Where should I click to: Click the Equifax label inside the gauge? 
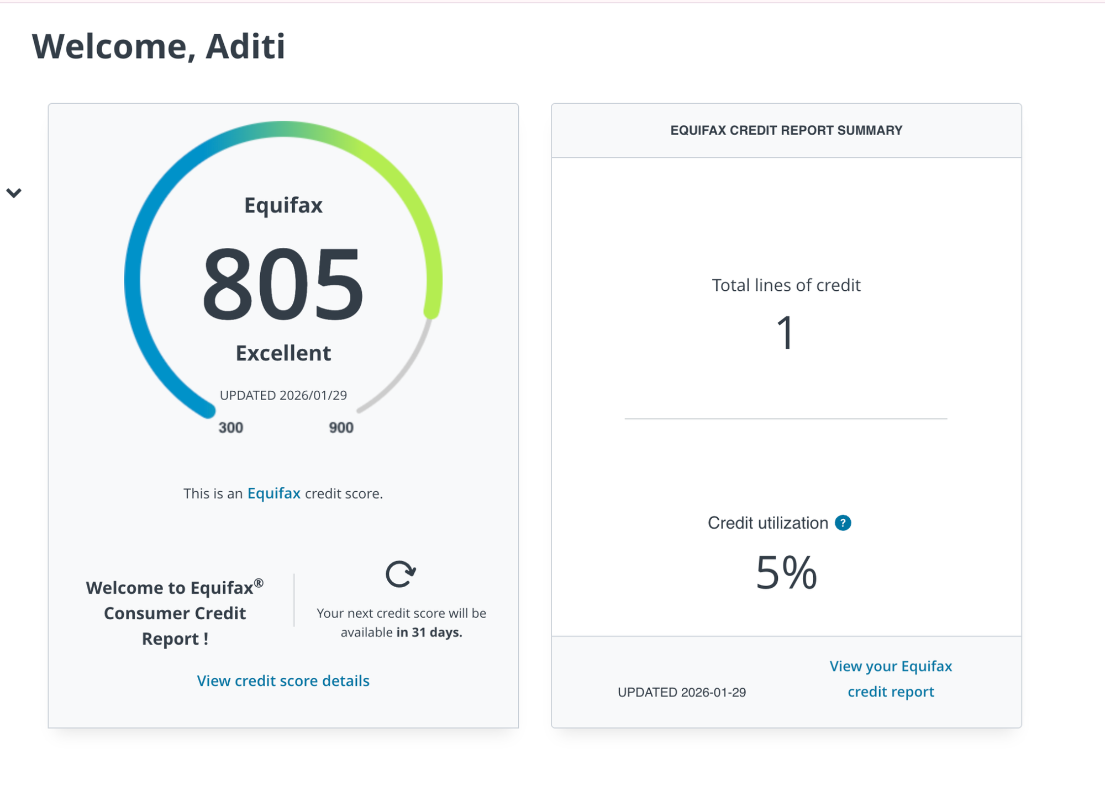[283, 205]
